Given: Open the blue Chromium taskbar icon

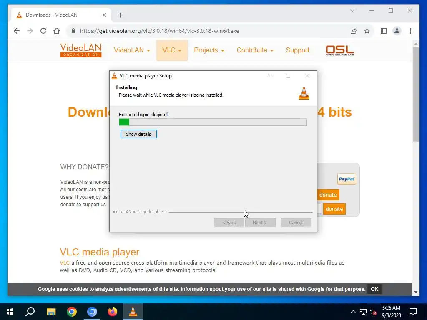Looking at the screenshot, I should click(x=92, y=312).
